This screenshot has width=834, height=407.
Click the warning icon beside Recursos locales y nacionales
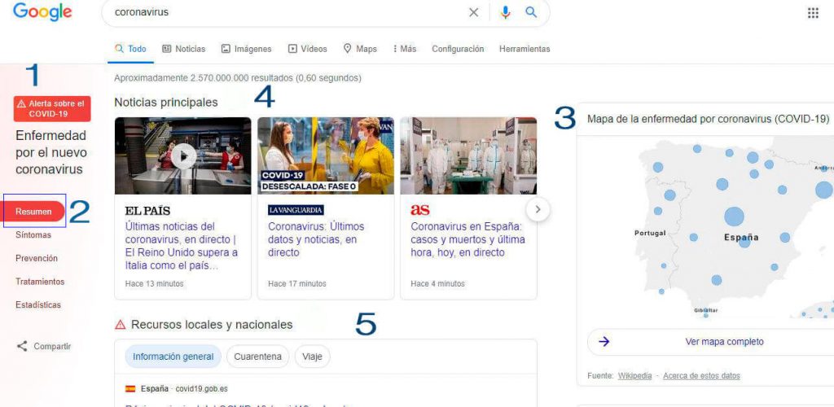[121, 324]
